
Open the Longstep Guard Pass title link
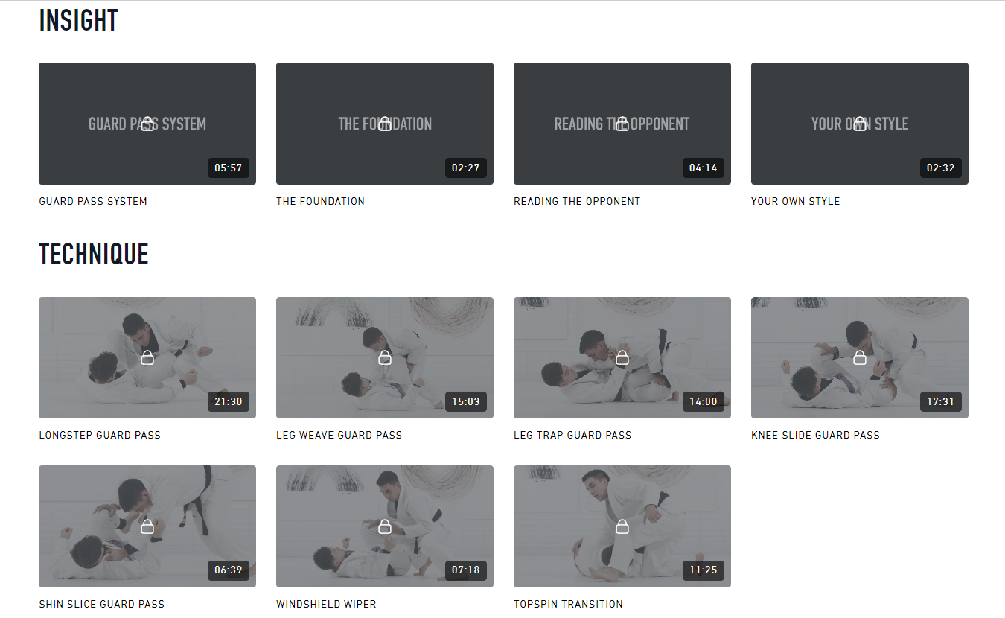coord(100,435)
